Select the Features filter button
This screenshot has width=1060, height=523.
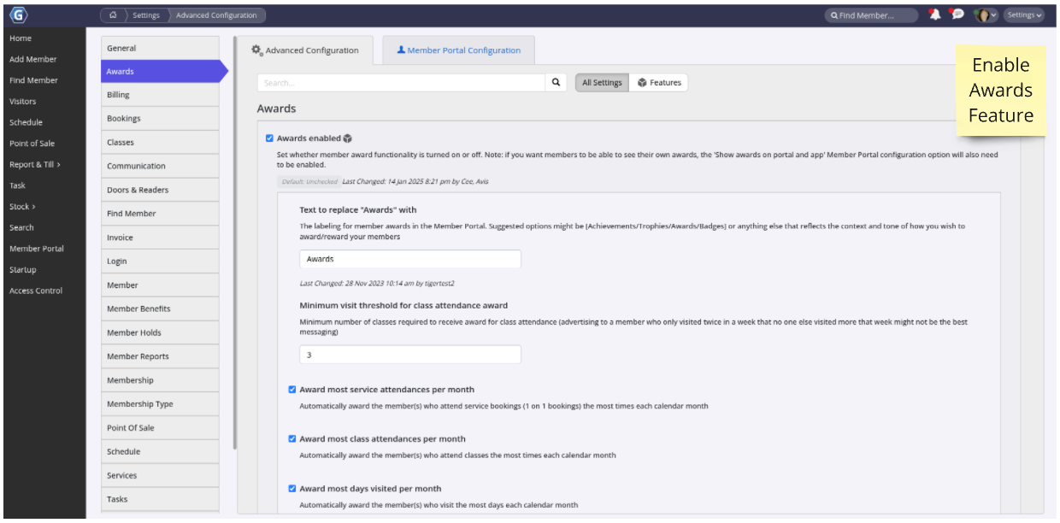tap(659, 83)
